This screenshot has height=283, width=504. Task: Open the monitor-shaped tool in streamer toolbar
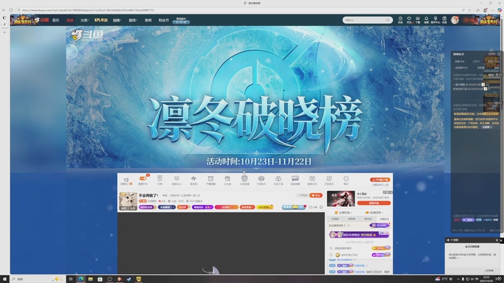[176, 179]
